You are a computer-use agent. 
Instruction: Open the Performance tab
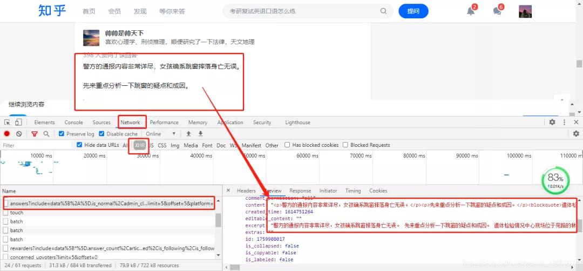[x=164, y=123]
